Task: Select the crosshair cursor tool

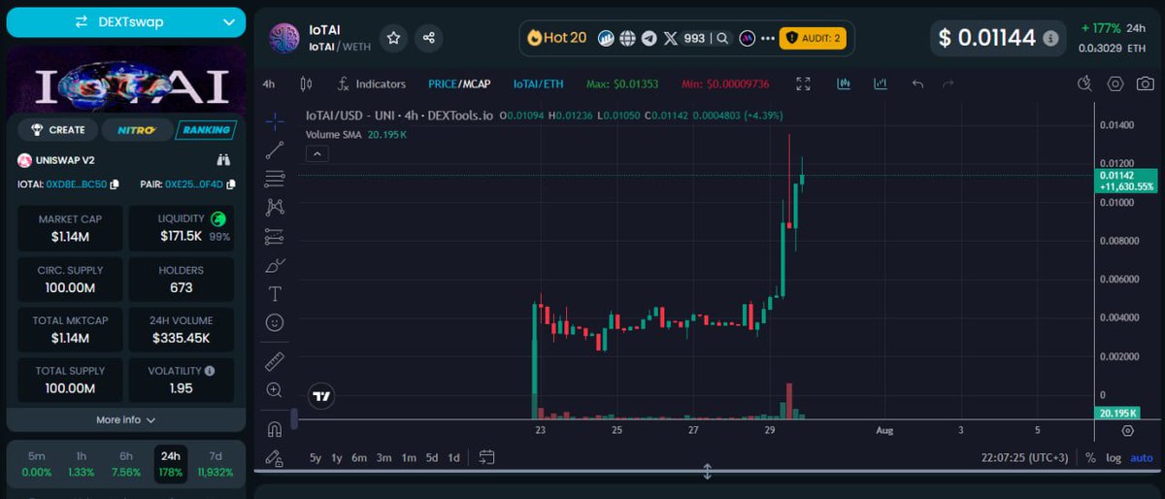Action: 275,121
